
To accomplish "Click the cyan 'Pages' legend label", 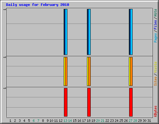I will tap(155, 38).
